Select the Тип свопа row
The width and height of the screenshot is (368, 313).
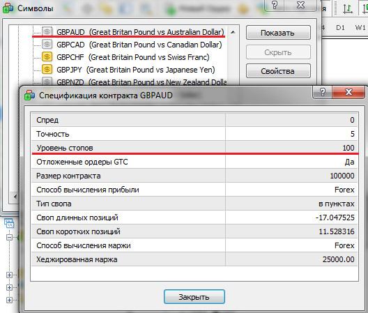[194, 204]
